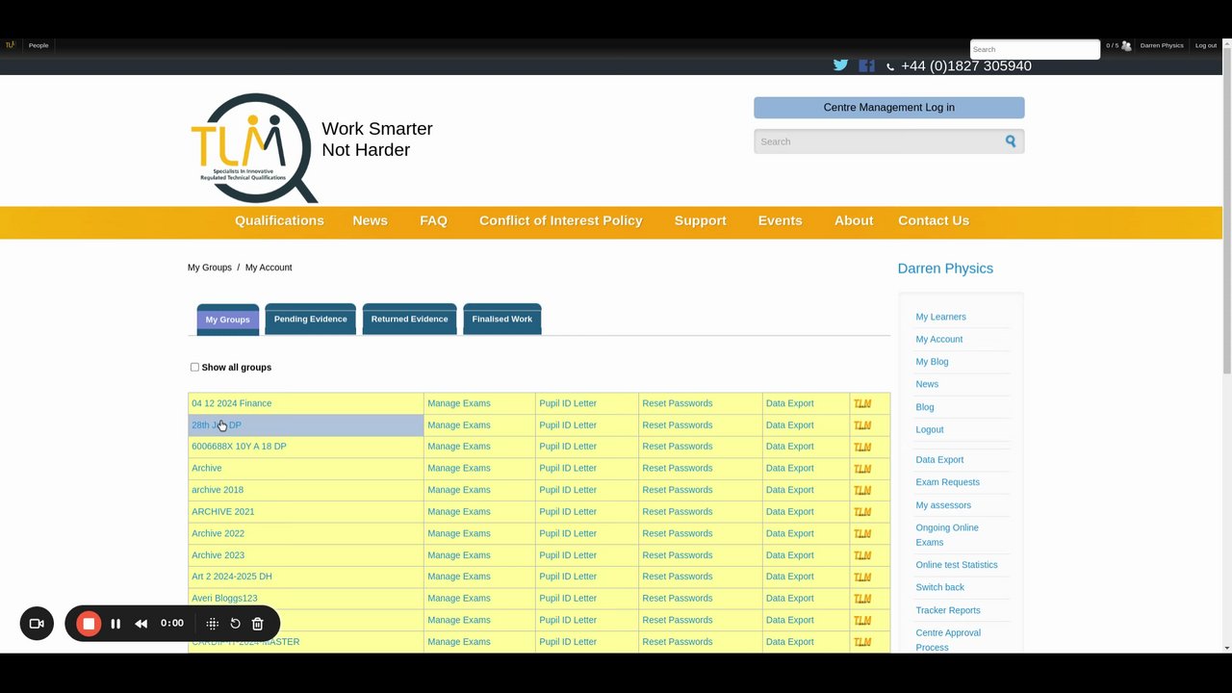Click Manage Exams for archive 2018
Screen dimensions: 1232x693
(459, 490)
